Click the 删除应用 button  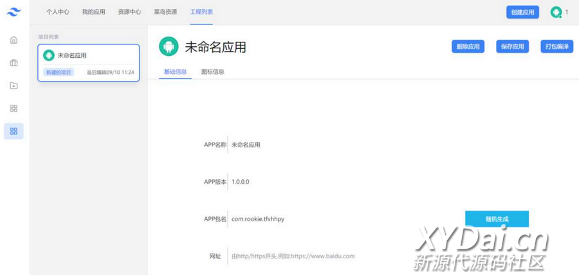[x=468, y=46]
